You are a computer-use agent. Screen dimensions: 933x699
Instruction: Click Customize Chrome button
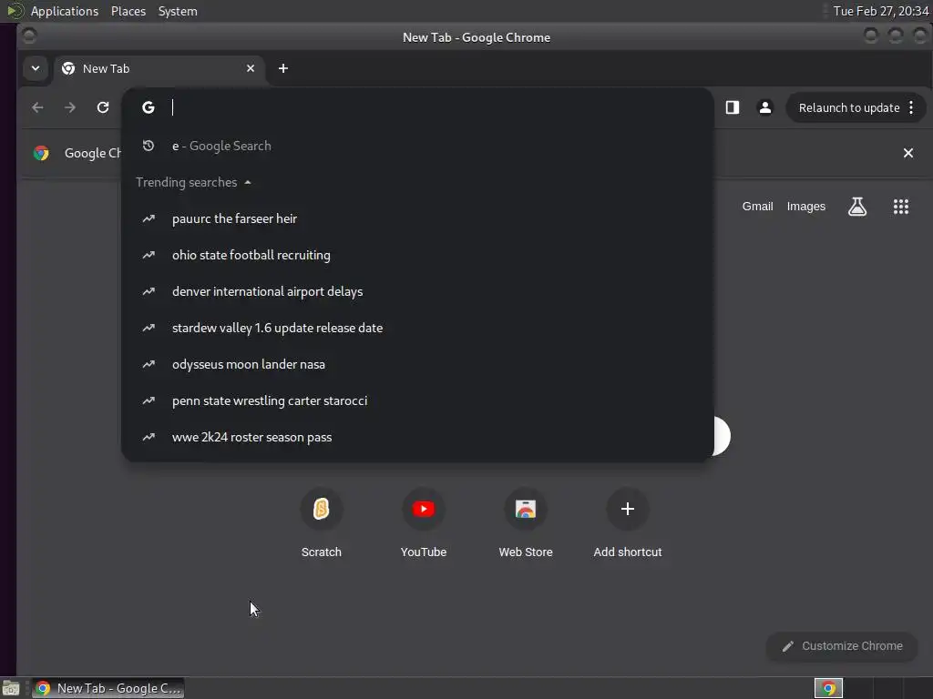pyautogui.click(x=842, y=646)
